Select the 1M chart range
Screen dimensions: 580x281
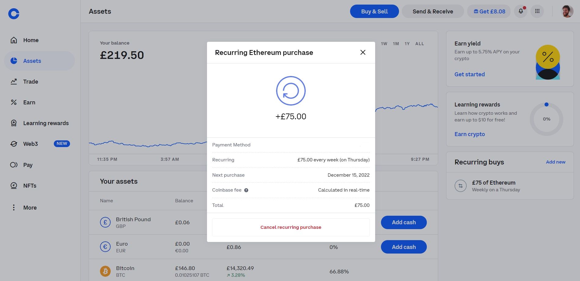coord(396,44)
